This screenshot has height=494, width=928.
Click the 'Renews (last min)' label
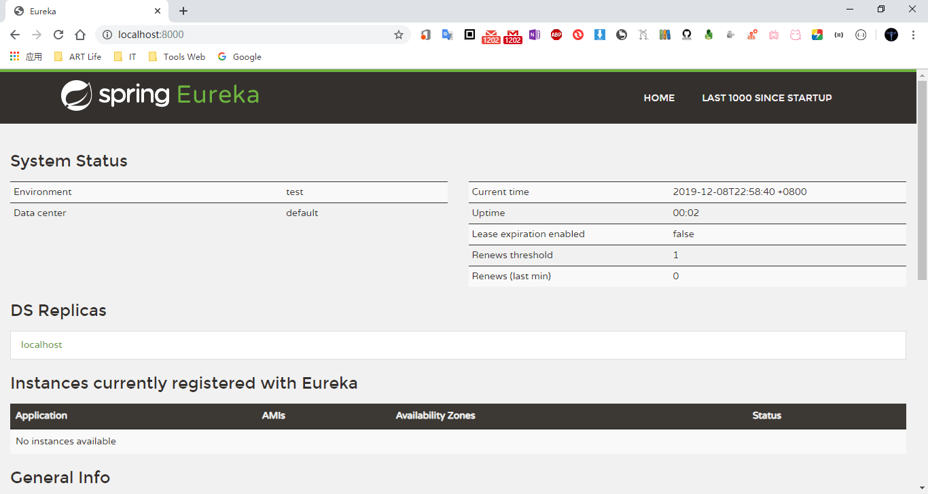(512, 276)
